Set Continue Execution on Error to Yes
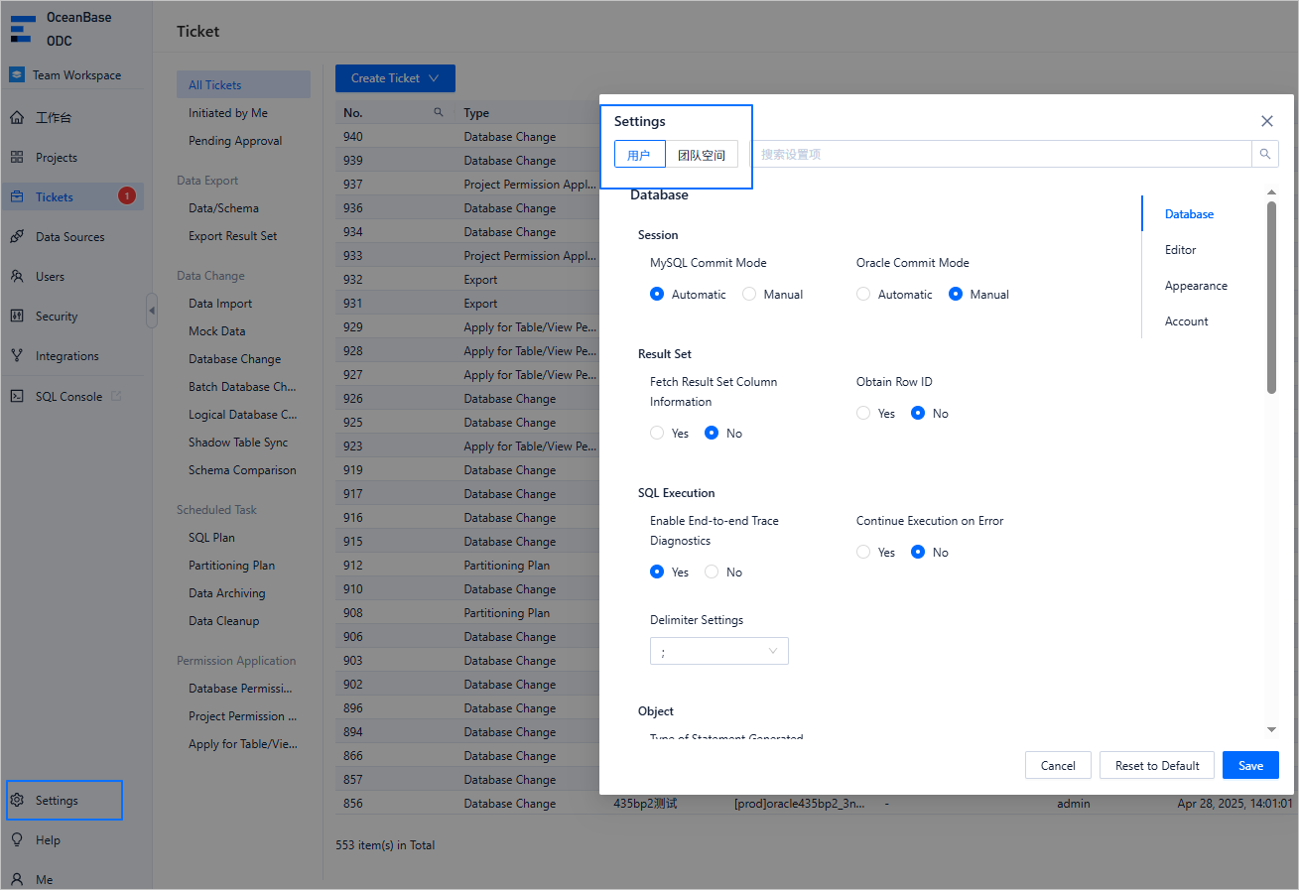 tap(862, 552)
